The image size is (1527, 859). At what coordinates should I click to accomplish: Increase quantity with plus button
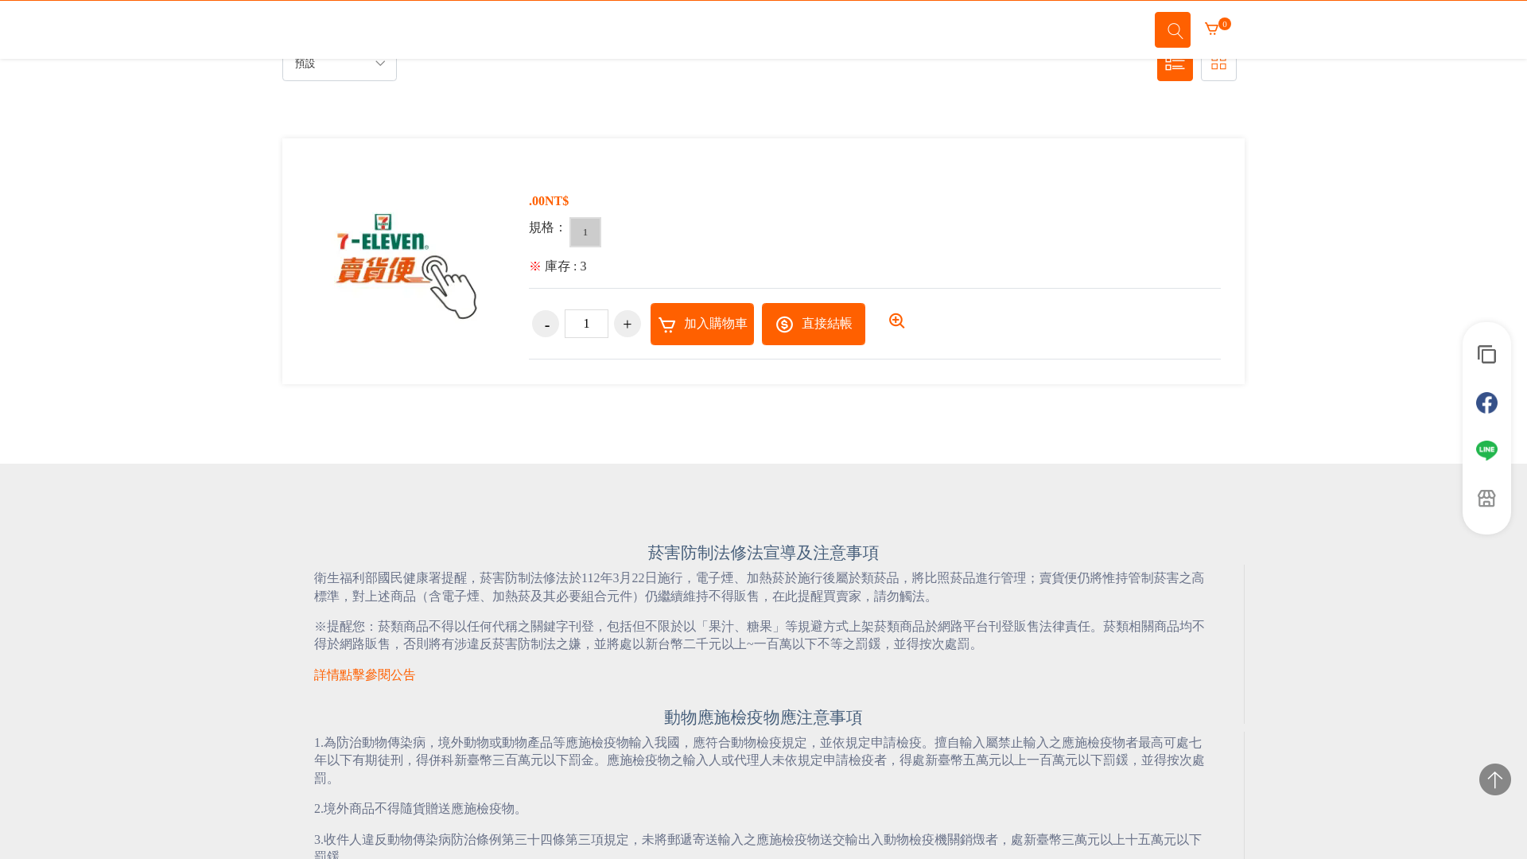[x=628, y=324]
